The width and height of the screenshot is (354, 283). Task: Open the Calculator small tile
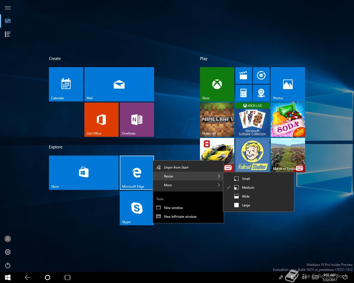[244, 93]
